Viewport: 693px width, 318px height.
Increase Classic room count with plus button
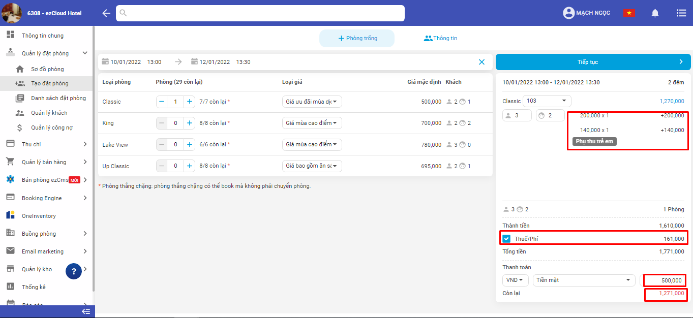(x=190, y=102)
